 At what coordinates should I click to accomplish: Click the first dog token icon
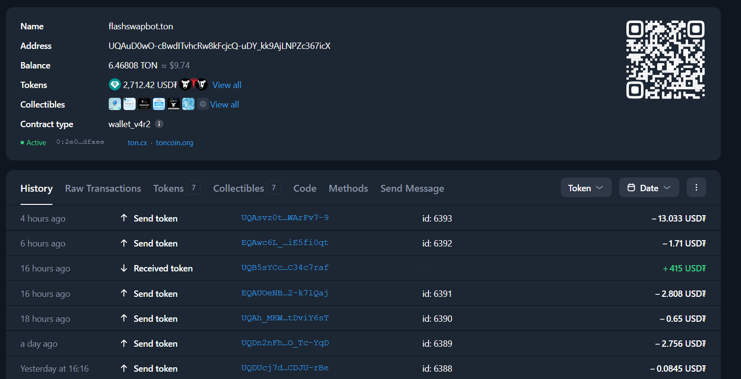pyautogui.click(x=185, y=85)
